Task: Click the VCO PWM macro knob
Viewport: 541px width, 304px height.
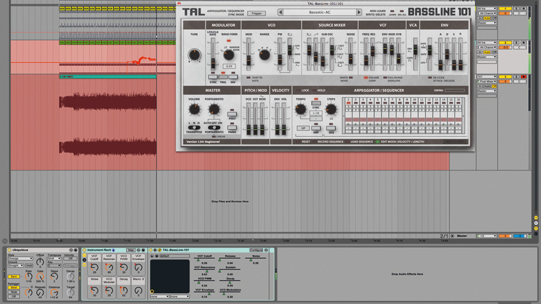Action: point(123,267)
